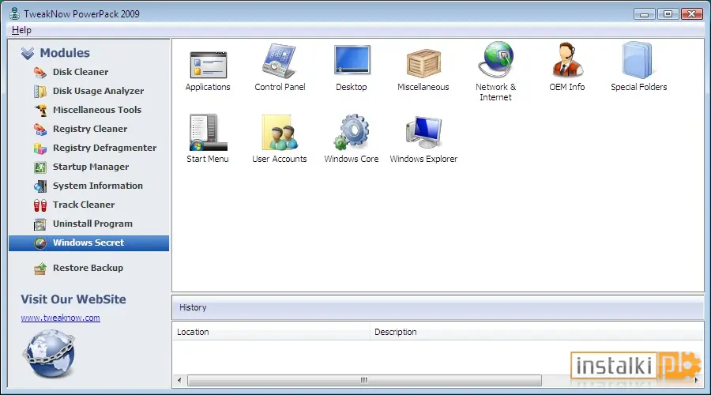Select the Disk Cleaner module label
Image resolution: width=711 pixels, height=395 pixels.
click(81, 72)
